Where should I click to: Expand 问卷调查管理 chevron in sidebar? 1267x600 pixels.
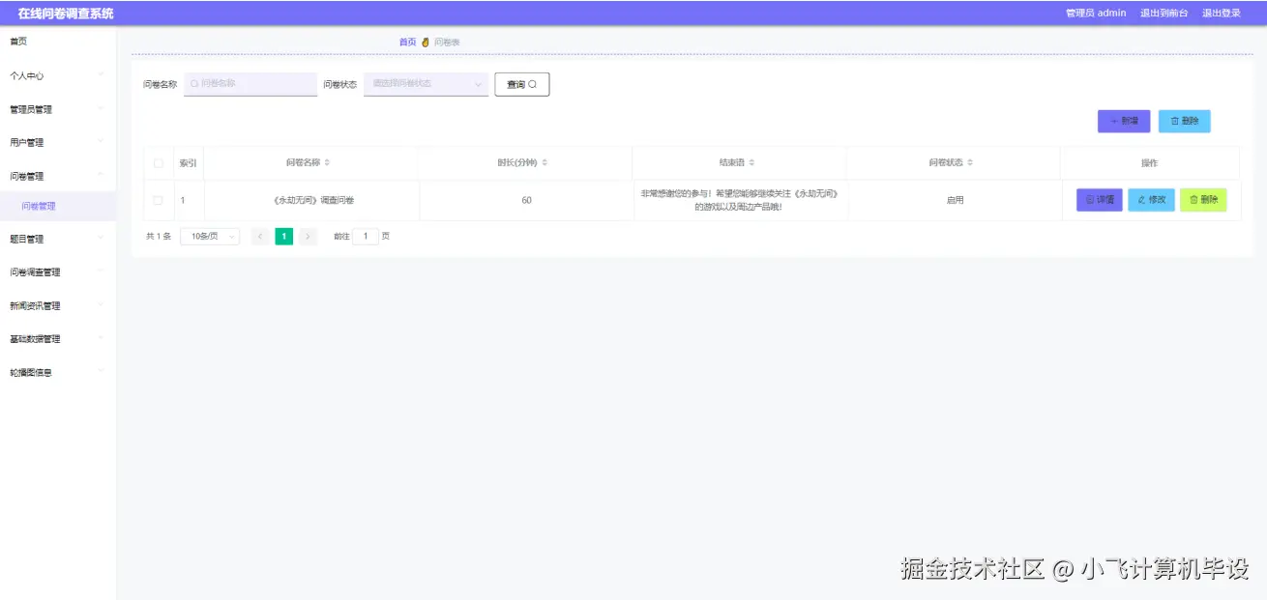[101, 271]
